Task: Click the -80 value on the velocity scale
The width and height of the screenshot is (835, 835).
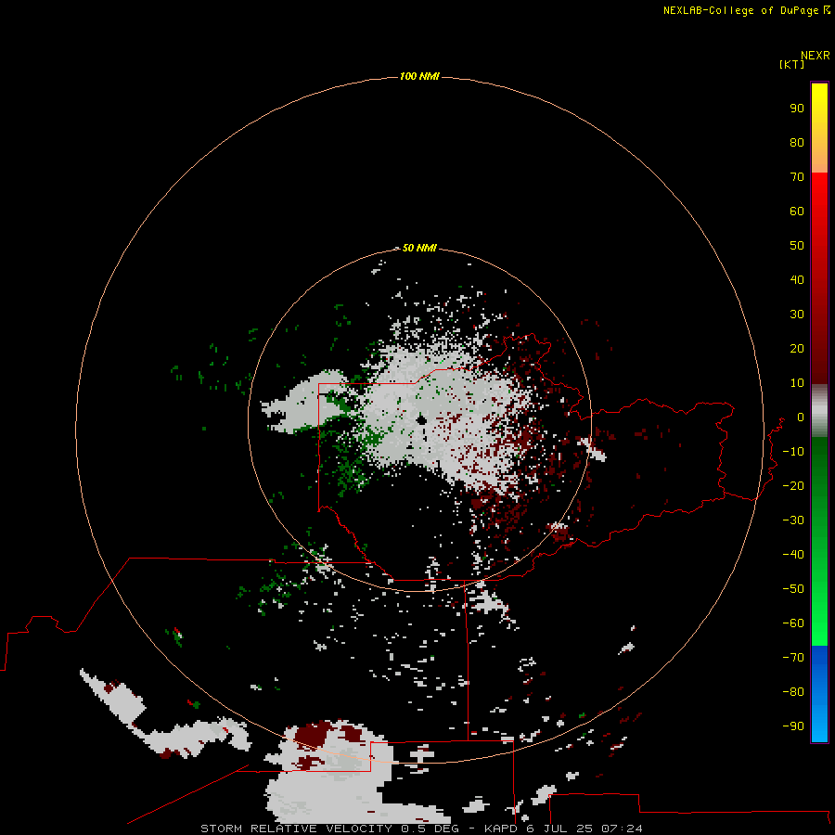Action: pyautogui.click(x=793, y=692)
